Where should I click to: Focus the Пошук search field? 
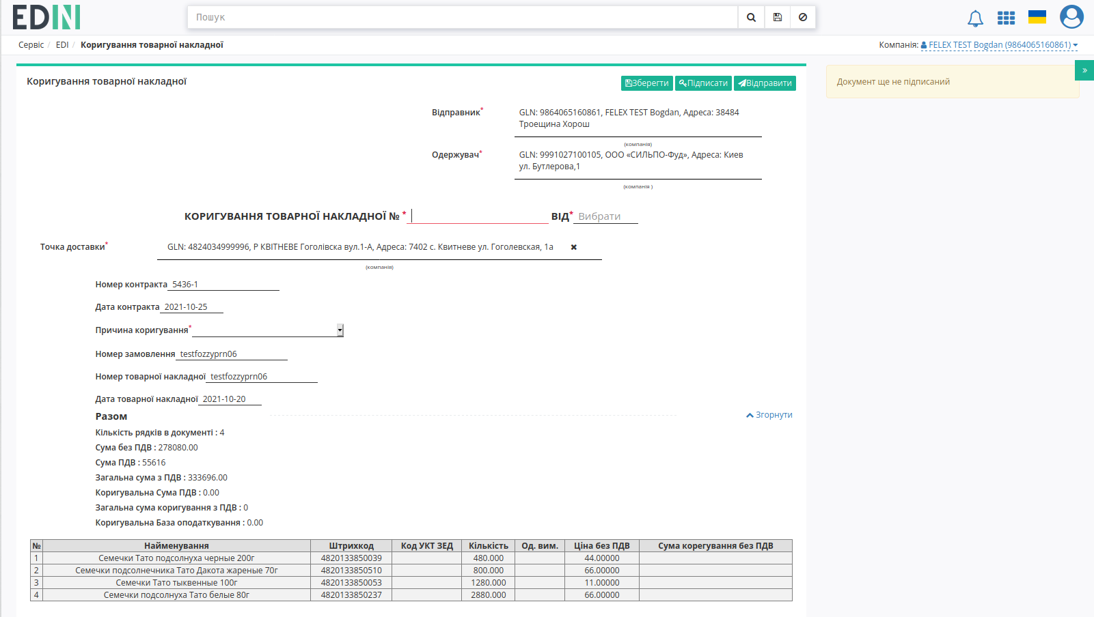click(463, 17)
